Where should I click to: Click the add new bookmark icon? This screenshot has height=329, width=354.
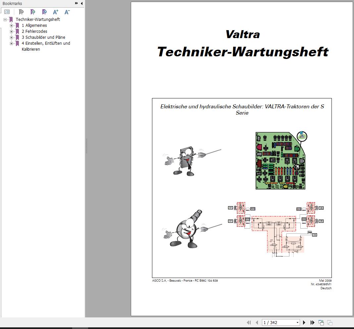pyautogui.click(x=33, y=12)
